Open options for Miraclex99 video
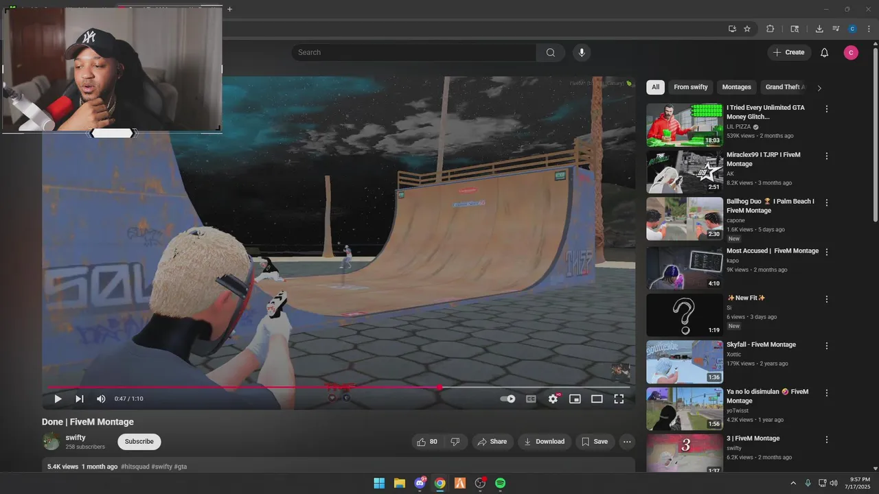This screenshot has width=879, height=494. (x=827, y=156)
